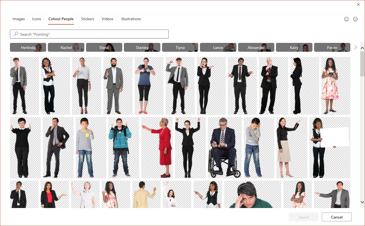Image resolution: width=365 pixels, height=226 pixels.
Task: Select the man in gray blazer with outstretched arm
Action: coord(332,194)
